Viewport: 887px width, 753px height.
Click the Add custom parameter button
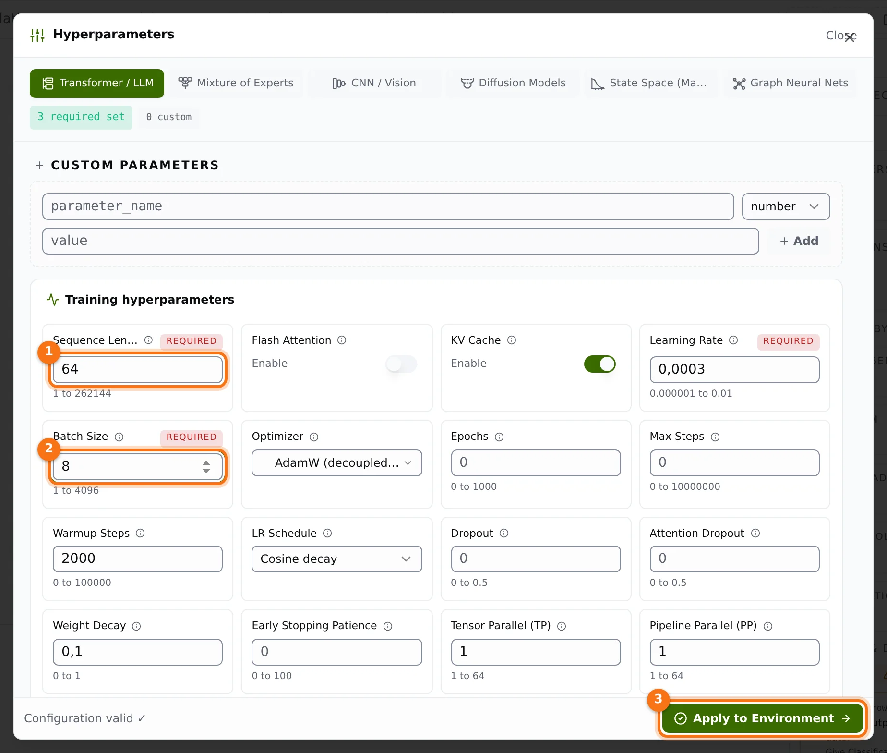click(x=799, y=241)
